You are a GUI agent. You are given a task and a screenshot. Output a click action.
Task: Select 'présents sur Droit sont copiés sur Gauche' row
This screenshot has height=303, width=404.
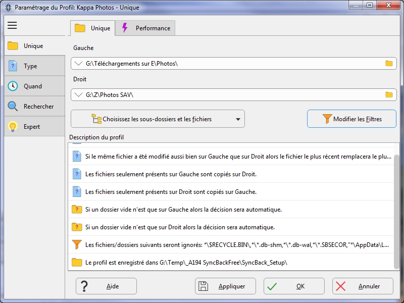[x=231, y=192]
